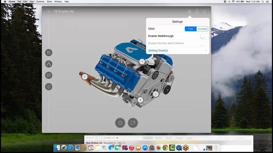Open QuickTime Player icon in Dock
273x153 pixels.
(179, 147)
